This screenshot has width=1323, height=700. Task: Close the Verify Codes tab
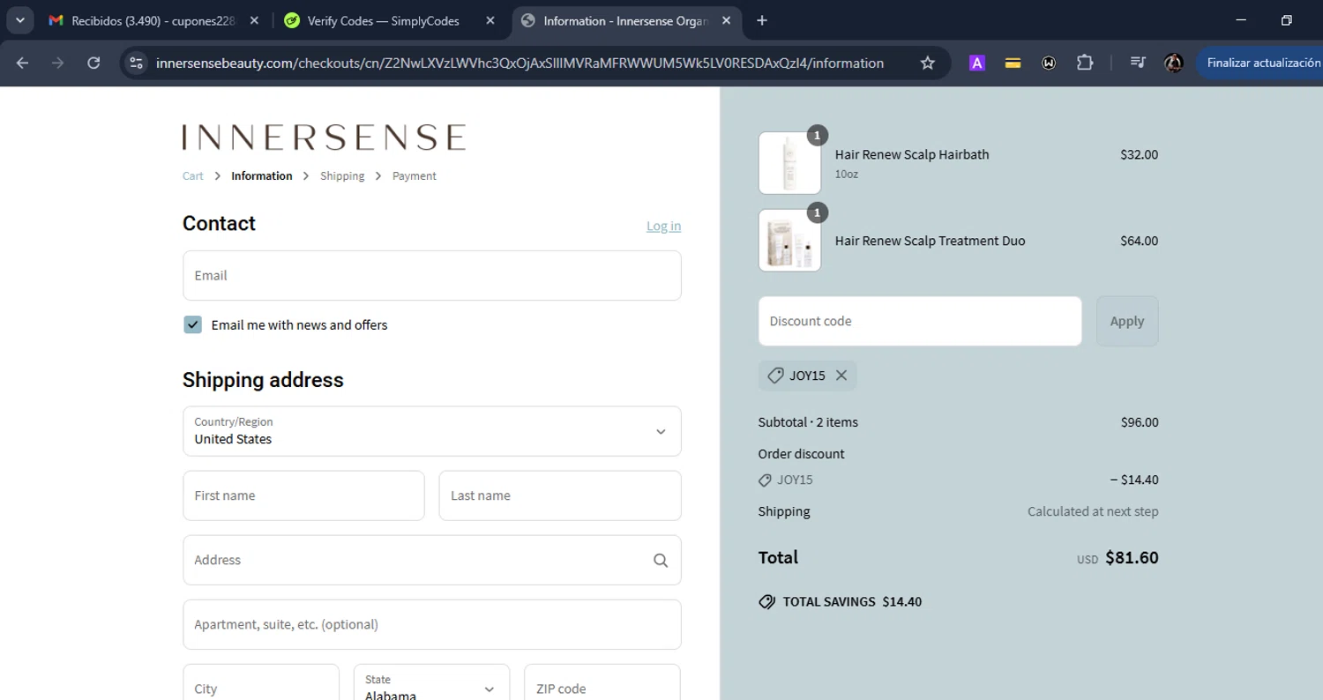pyautogui.click(x=490, y=20)
